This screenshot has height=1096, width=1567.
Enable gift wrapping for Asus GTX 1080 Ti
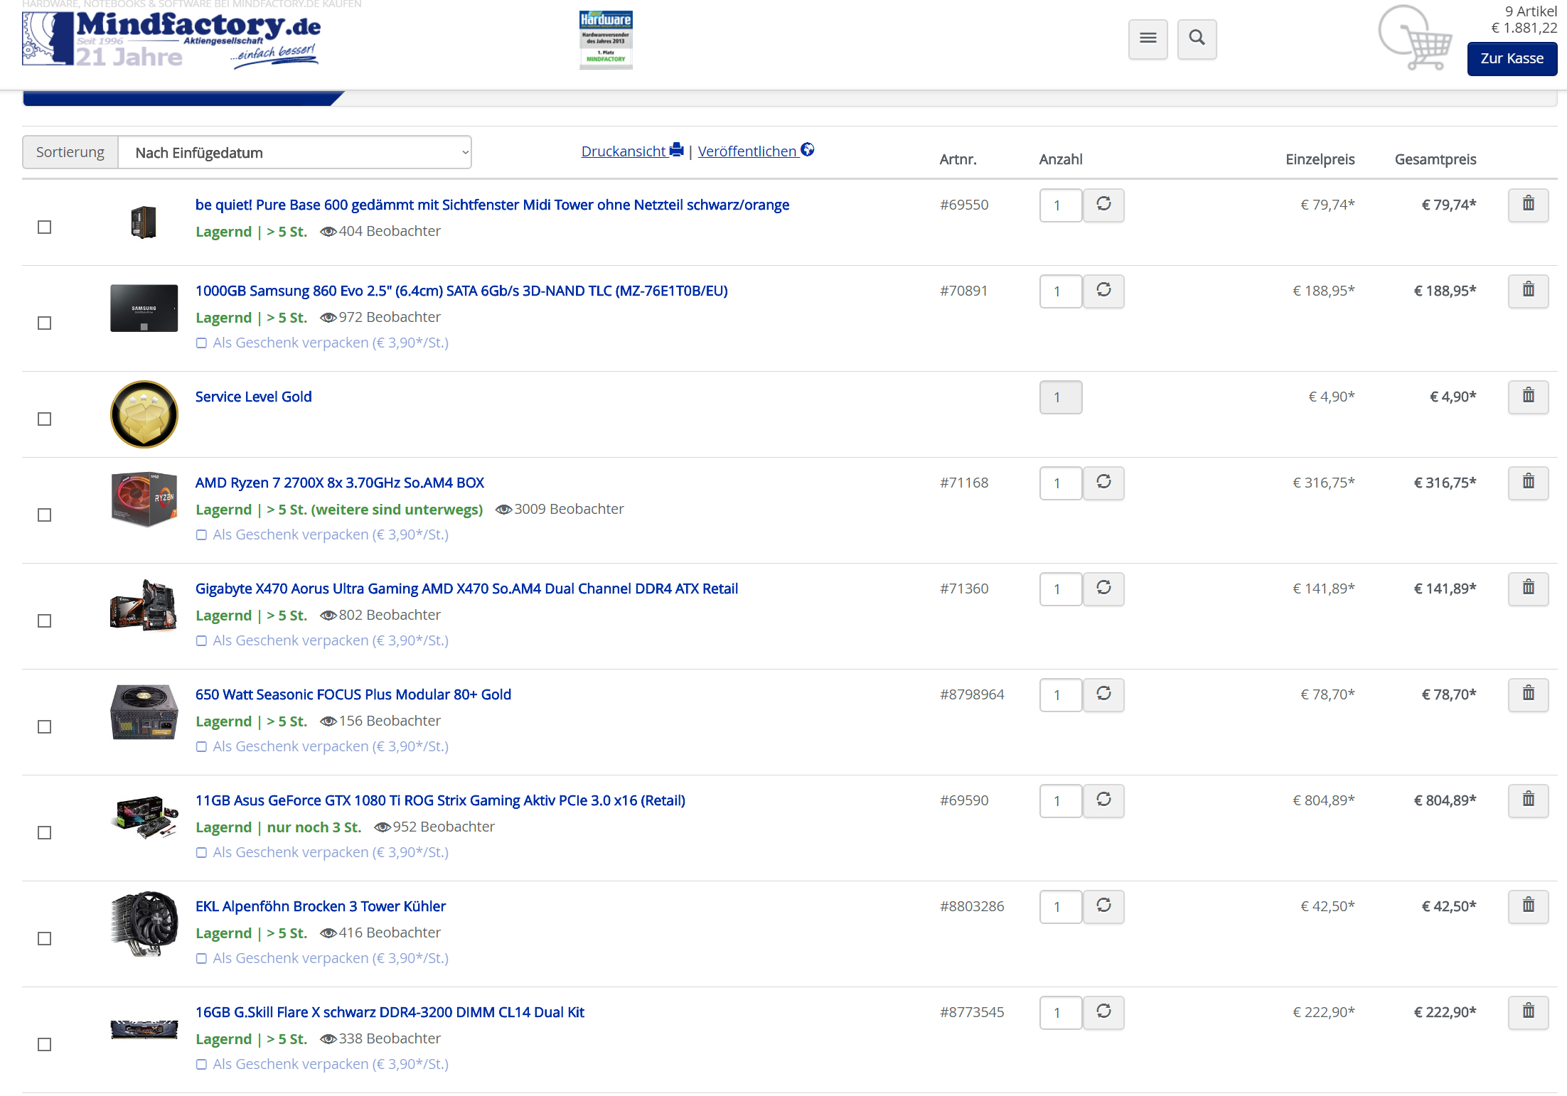tap(201, 853)
